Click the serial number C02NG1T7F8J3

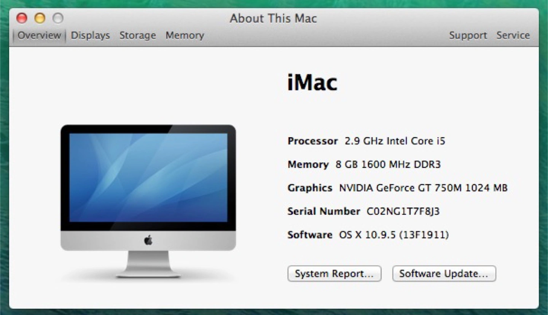point(403,211)
